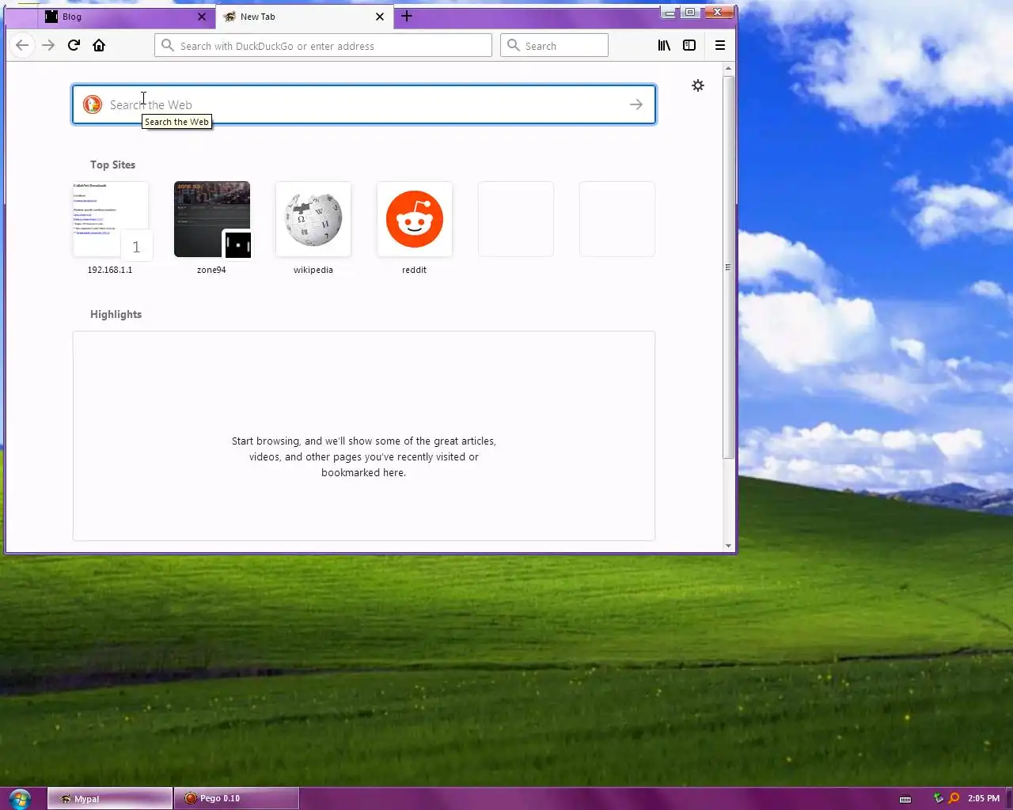This screenshot has height=810, width=1013.
Task: Click the 2:05 PM taskbar clock
Action: (984, 798)
